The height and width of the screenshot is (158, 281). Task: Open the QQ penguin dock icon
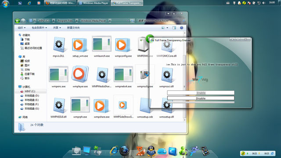(151, 151)
